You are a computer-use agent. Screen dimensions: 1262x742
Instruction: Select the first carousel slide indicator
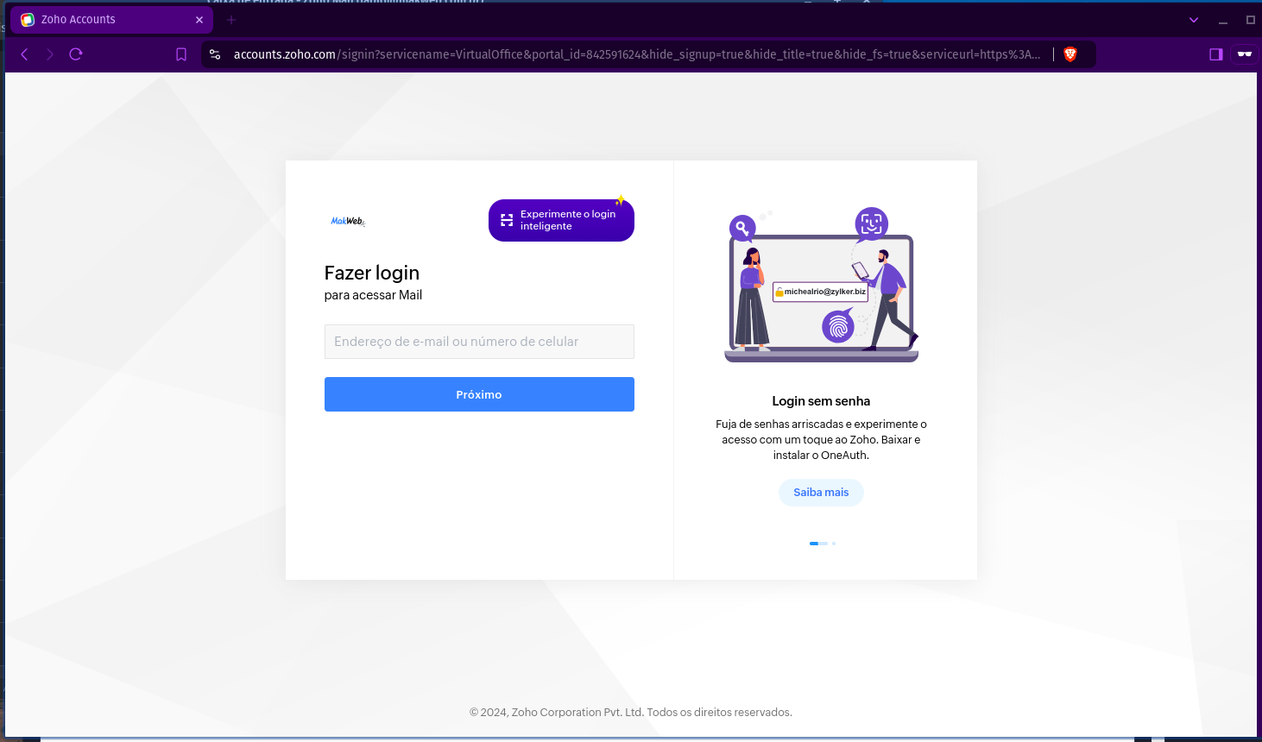click(x=818, y=544)
